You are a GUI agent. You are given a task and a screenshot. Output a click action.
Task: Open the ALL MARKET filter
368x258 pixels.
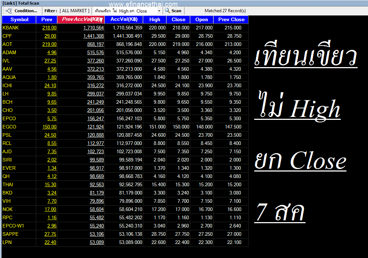[x=74, y=11]
